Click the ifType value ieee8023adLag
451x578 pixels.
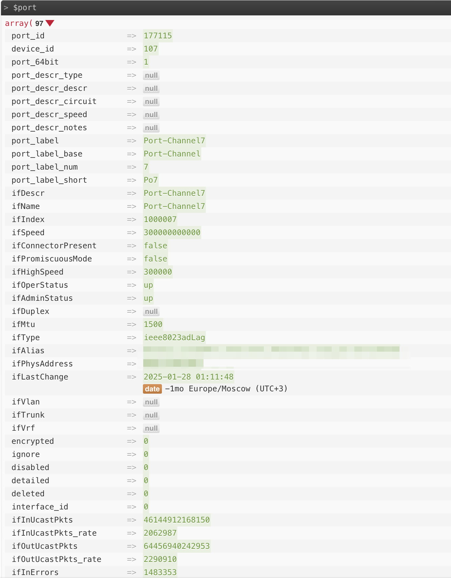point(174,338)
